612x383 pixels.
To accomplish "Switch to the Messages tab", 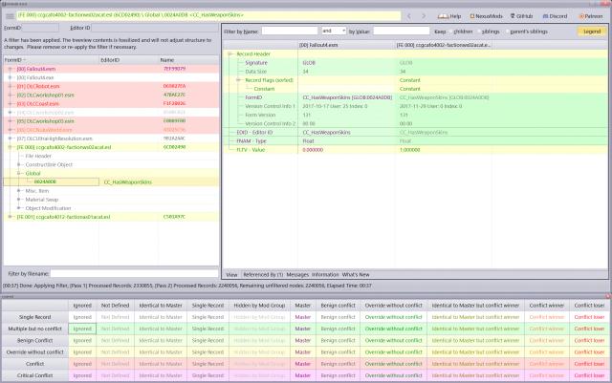I will (297, 274).
